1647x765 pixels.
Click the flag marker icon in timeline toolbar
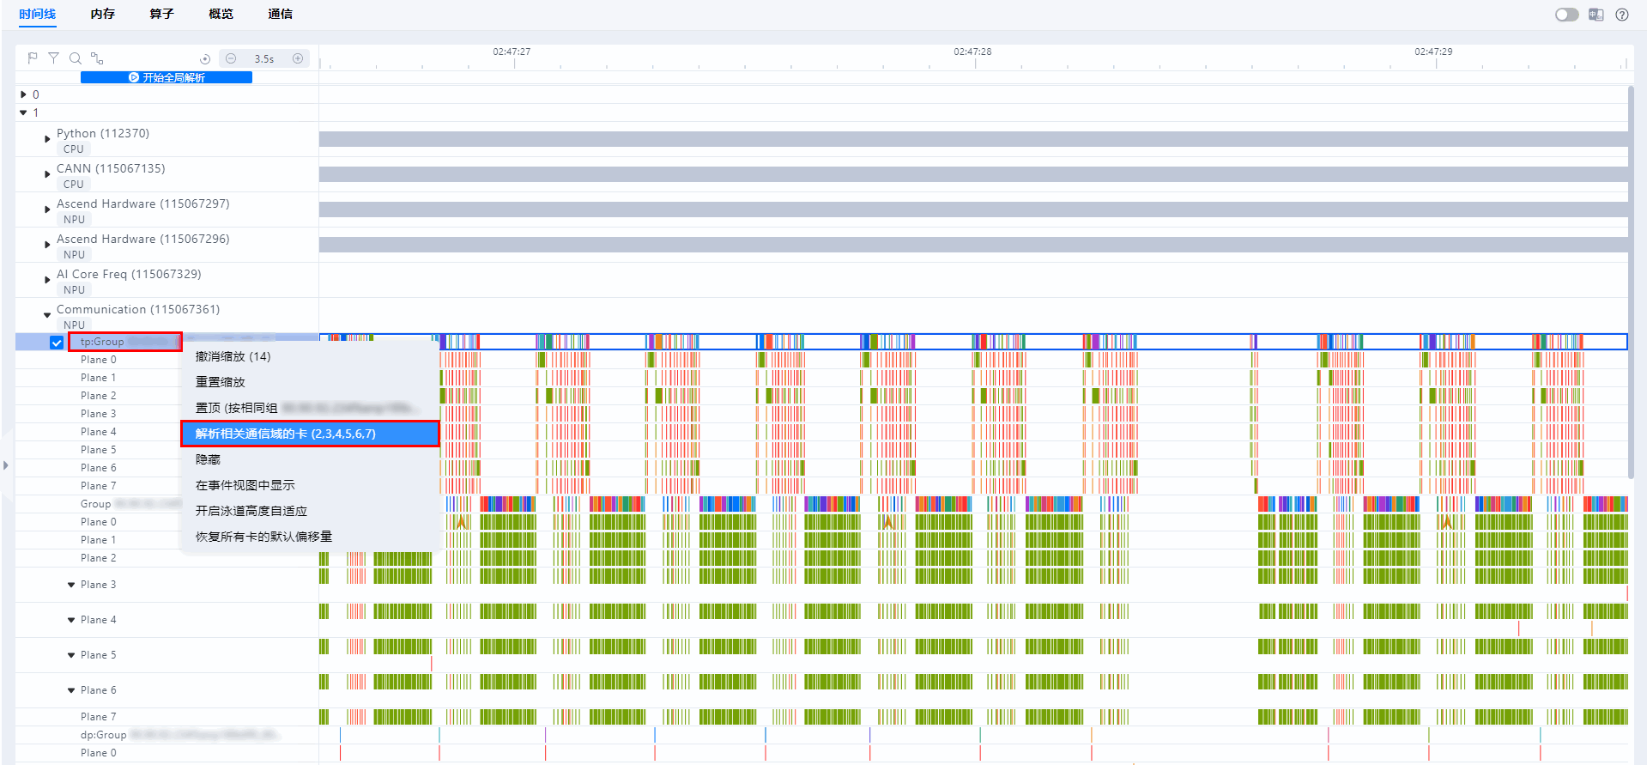33,58
